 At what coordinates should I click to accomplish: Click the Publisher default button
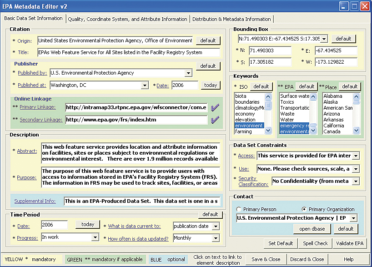[208, 66]
